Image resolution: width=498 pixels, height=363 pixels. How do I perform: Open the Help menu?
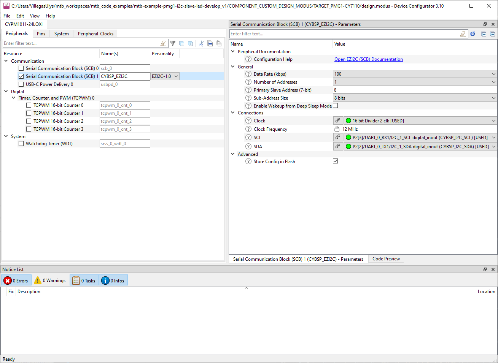tap(50, 16)
